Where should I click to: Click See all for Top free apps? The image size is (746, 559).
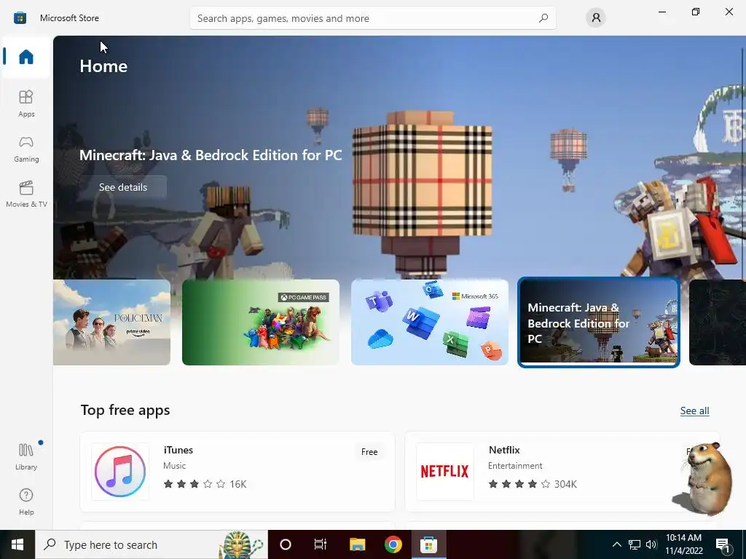coord(694,411)
